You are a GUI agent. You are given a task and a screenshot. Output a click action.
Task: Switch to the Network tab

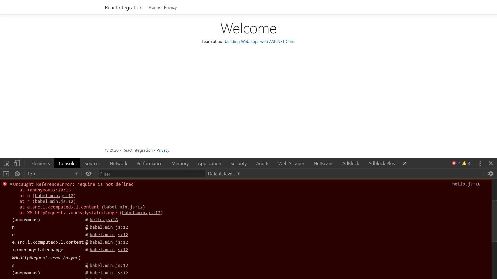pyautogui.click(x=118, y=164)
